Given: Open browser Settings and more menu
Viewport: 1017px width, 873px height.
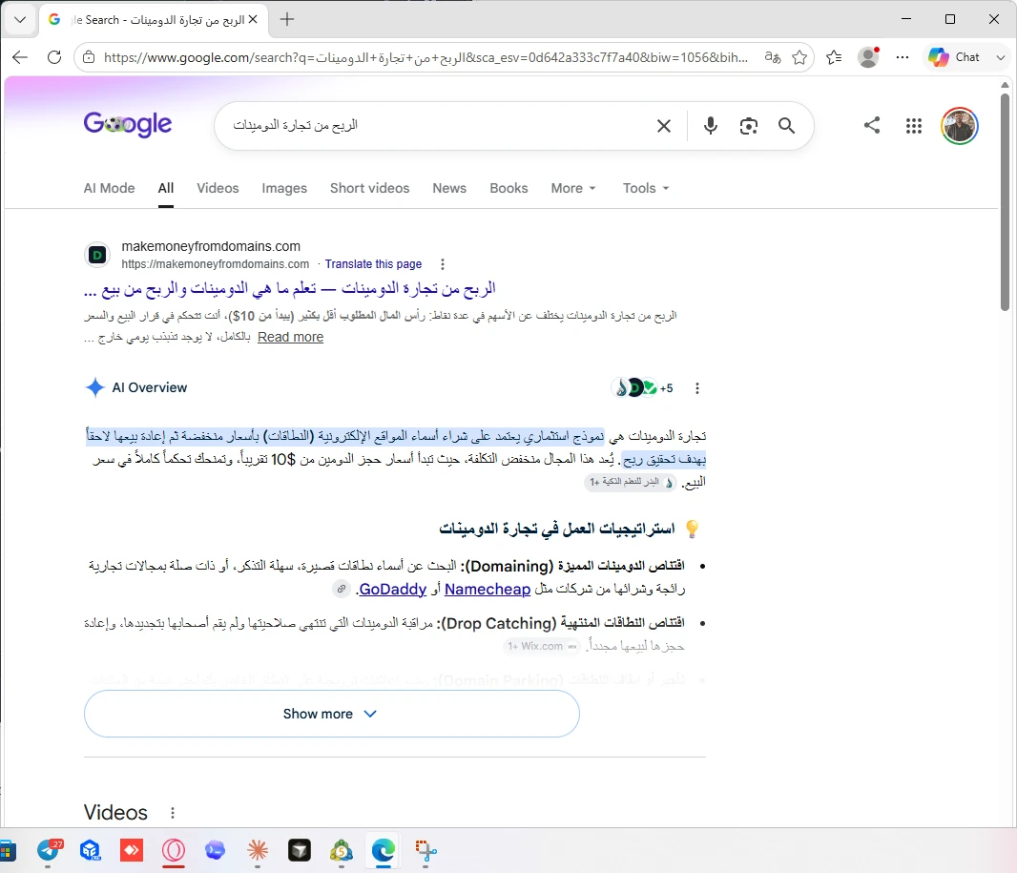Looking at the screenshot, I should [x=903, y=57].
